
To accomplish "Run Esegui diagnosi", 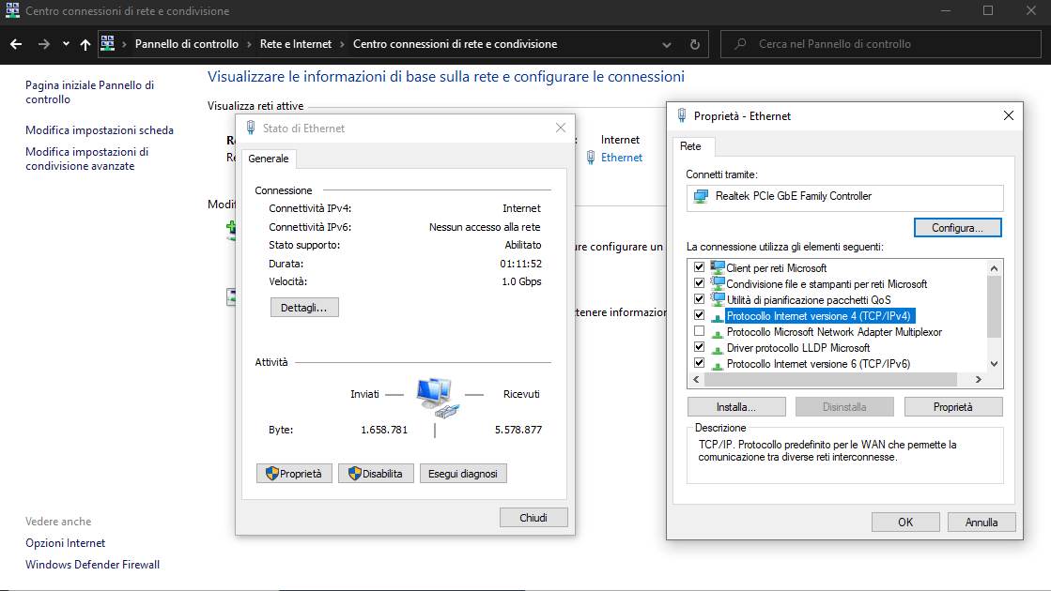I will (463, 474).
